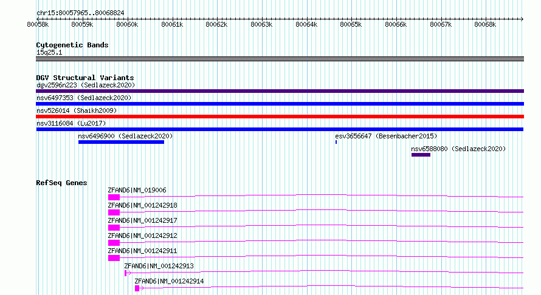Open nsv6496900 (Sedlazeck2020) variant label
541x295 pixels.
[125, 136]
